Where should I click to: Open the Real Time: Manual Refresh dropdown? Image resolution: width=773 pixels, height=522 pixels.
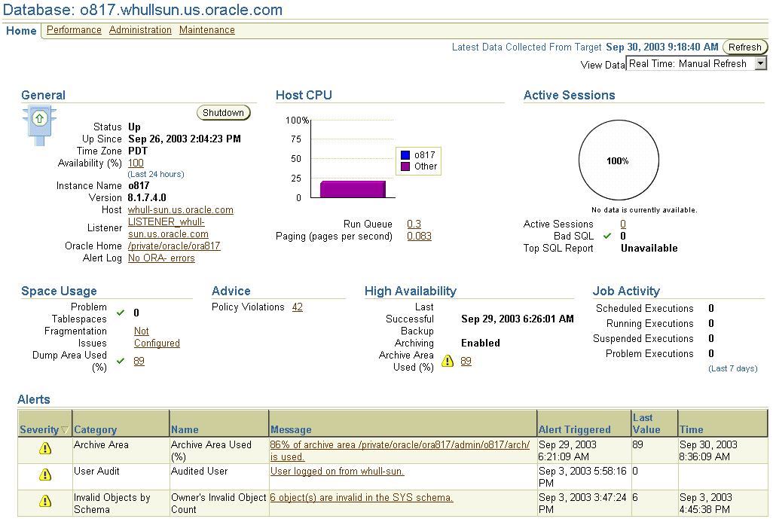point(760,63)
